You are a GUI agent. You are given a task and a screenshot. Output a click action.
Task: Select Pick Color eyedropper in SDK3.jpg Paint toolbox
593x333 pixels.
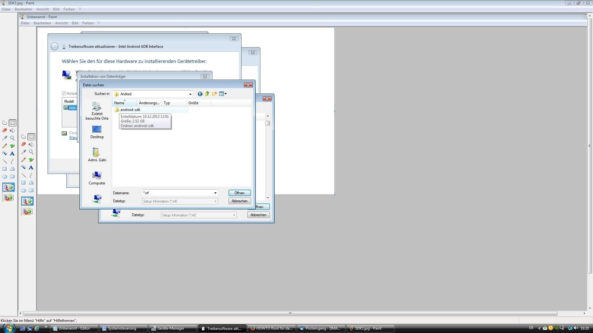pos(5,138)
